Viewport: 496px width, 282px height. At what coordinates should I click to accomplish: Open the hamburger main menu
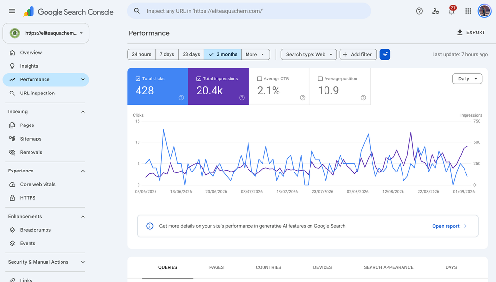[x=12, y=11]
